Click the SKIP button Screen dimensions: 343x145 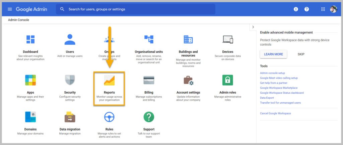tap(301, 54)
